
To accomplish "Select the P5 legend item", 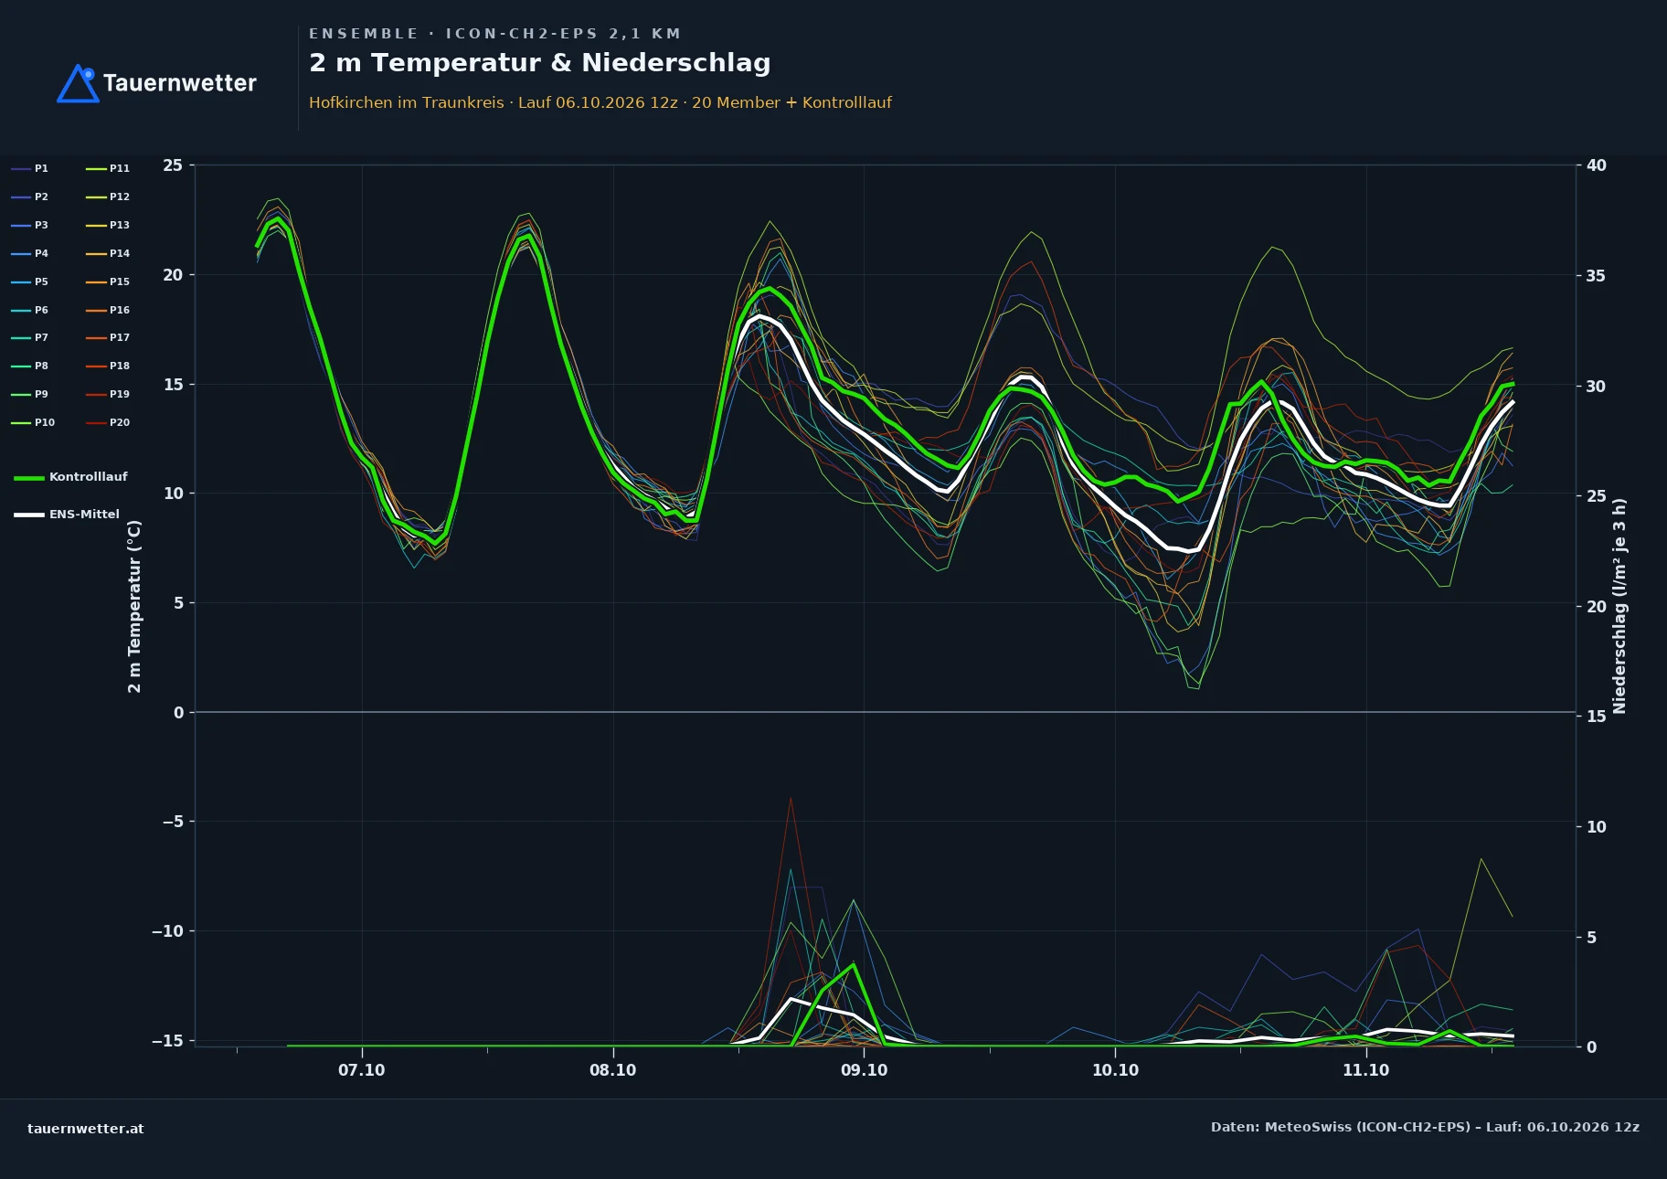I will 29,281.
